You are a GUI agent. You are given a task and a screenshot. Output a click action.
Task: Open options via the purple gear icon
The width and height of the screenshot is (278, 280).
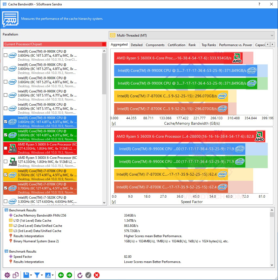[x=7, y=275]
